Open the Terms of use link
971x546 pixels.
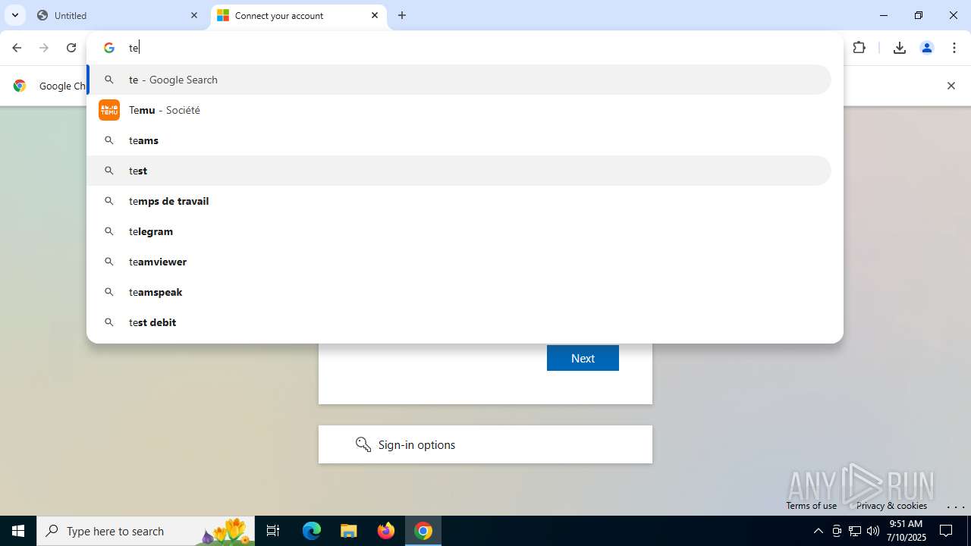[x=811, y=506]
